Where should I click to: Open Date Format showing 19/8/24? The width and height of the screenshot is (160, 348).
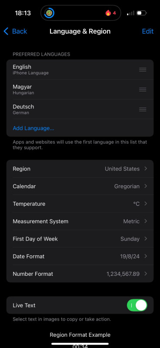click(80, 256)
